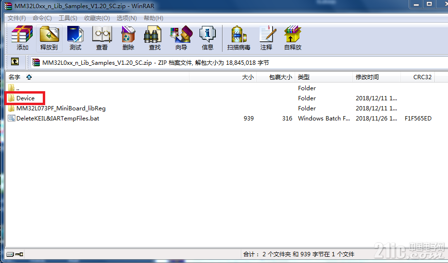Viewport: 448px width, 263px height.
Task: Launch the 向导 (Wizard) tool
Action: 181,37
